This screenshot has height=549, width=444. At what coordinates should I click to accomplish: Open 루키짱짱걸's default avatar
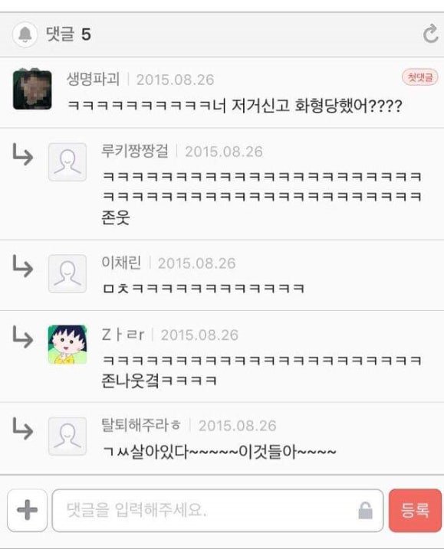coord(67,162)
